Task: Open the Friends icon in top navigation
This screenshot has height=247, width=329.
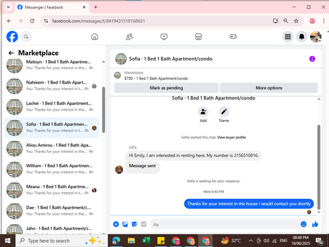Action: (x=130, y=37)
